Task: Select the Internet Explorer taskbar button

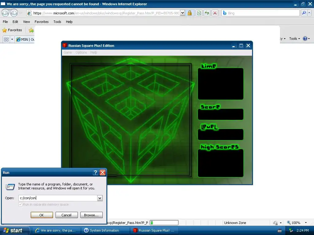Action: pyautogui.click(x=56, y=230)
